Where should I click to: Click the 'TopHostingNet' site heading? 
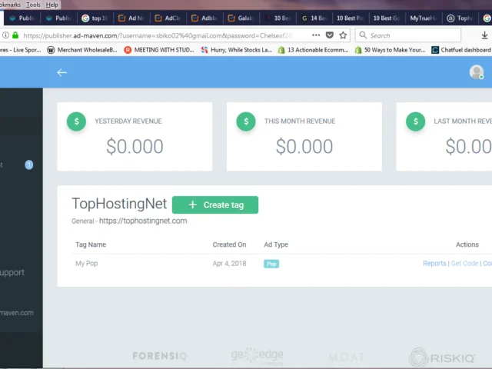[x=119, y=204]
